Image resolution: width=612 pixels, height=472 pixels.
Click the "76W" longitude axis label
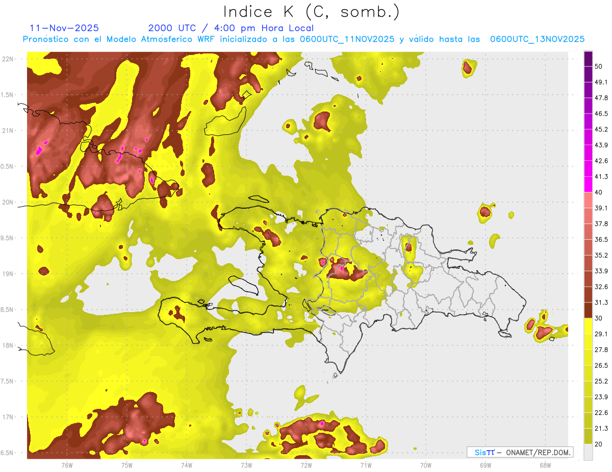(x=67, y=465)
